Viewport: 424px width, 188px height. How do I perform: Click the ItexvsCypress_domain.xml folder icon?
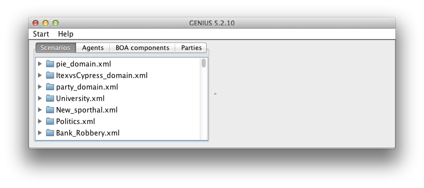pos(50,75)
